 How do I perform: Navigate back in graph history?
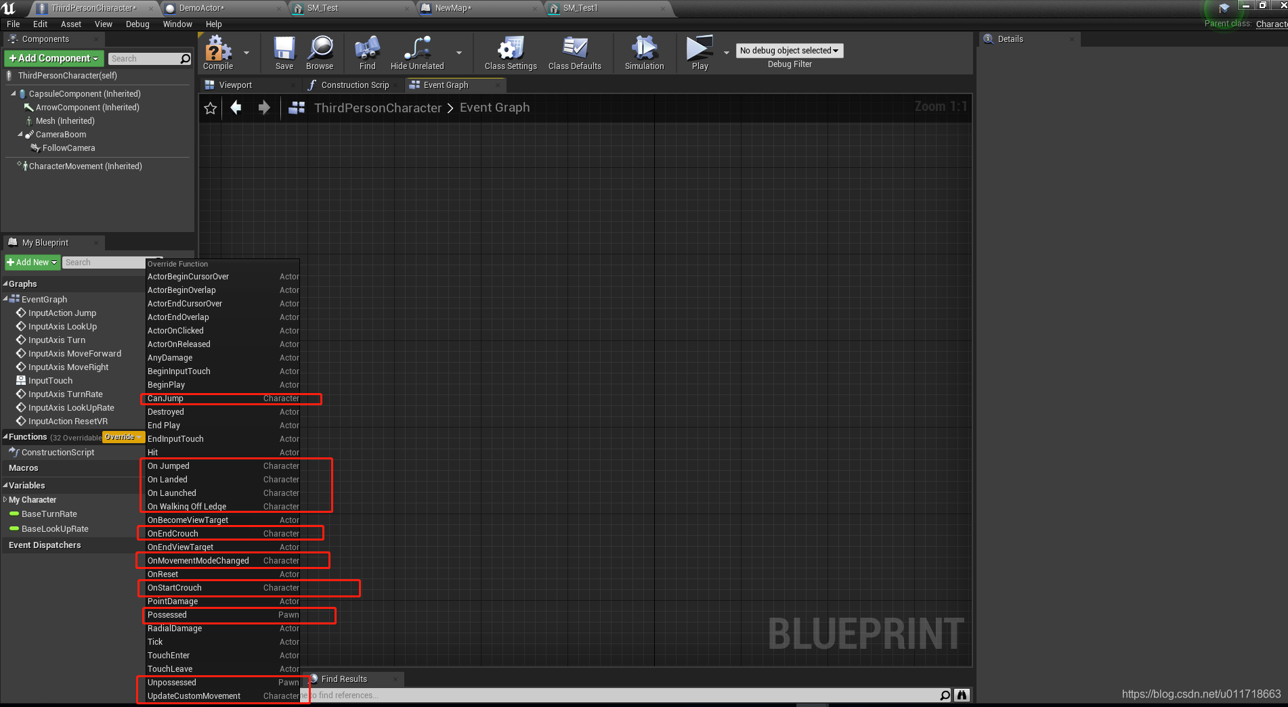[236, 108]
